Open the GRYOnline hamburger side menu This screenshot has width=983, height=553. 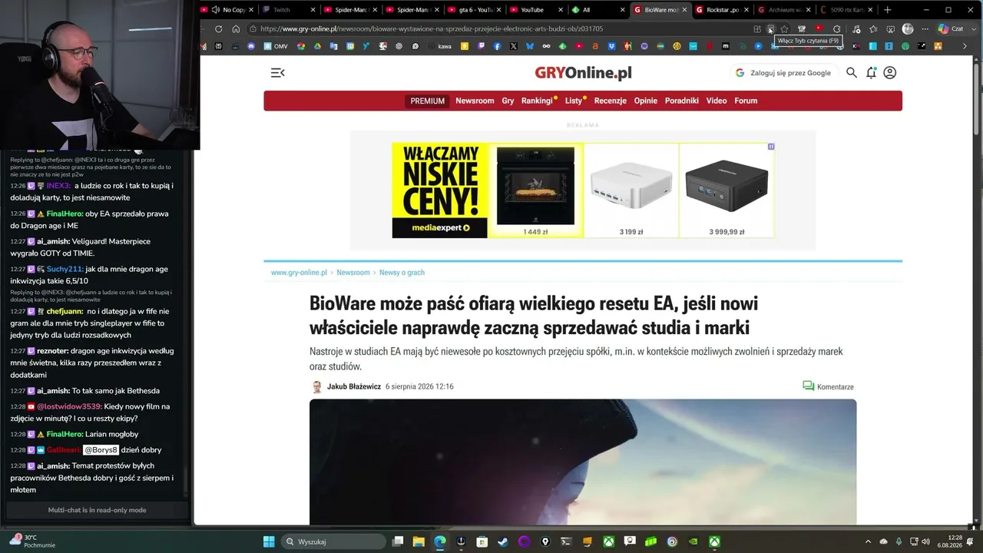278,73
